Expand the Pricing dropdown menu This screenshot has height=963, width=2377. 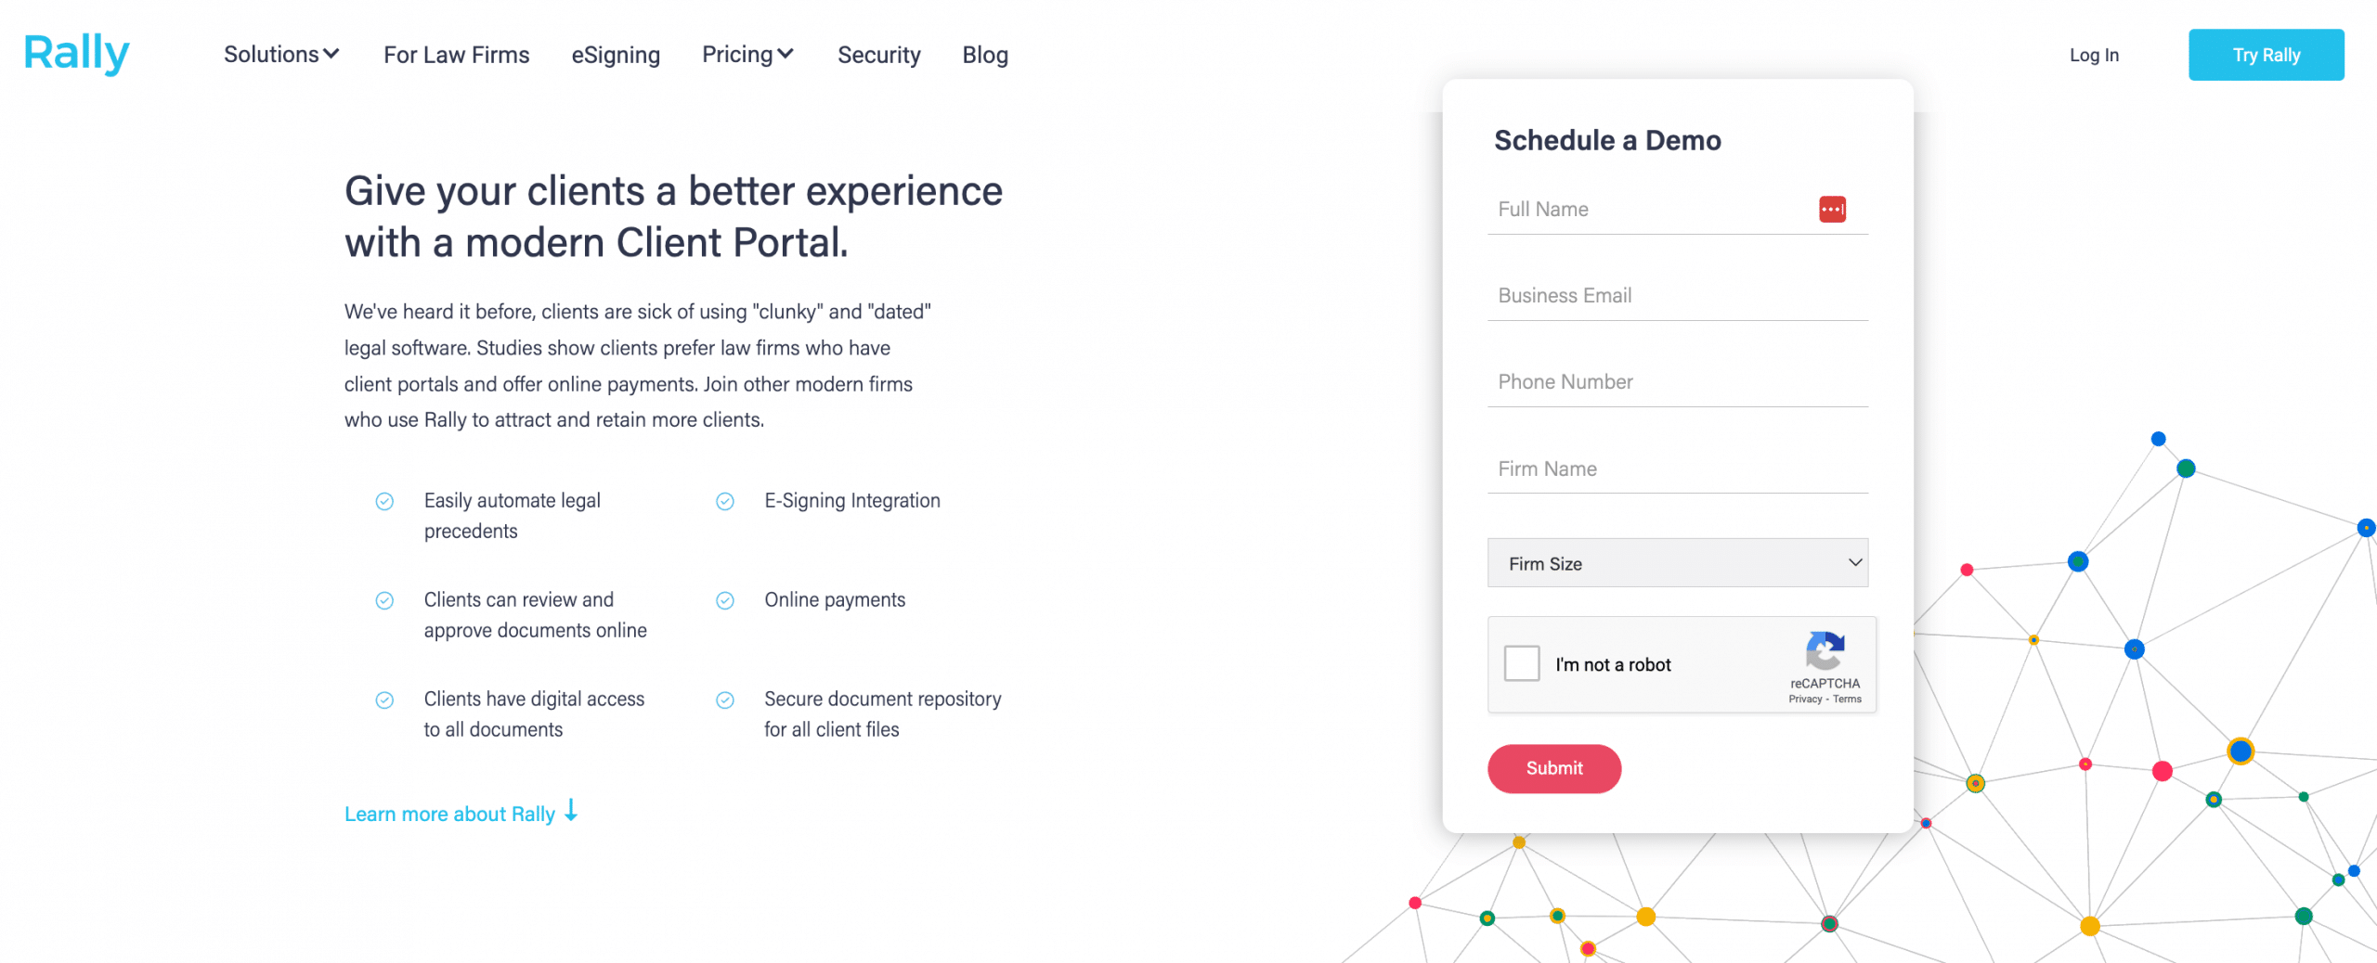[747, 55]
